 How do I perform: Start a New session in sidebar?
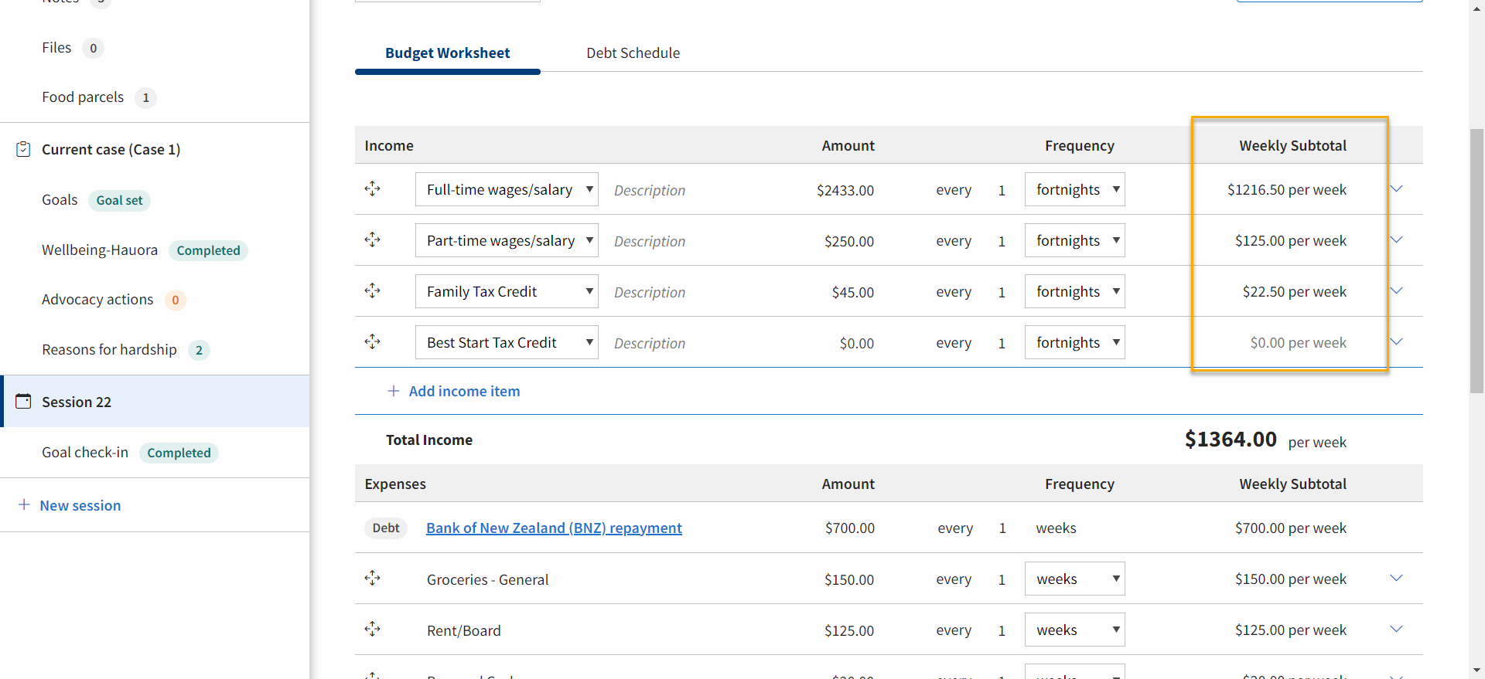[70, 505]
